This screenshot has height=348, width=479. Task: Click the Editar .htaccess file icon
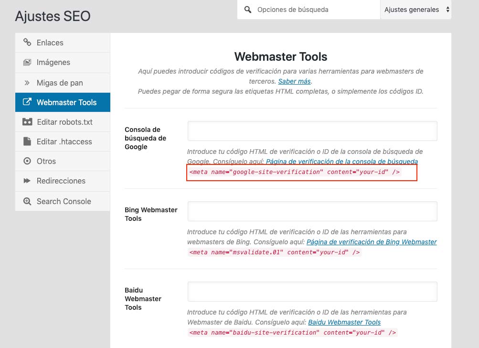pyautogui.click(x=27, y=141)
